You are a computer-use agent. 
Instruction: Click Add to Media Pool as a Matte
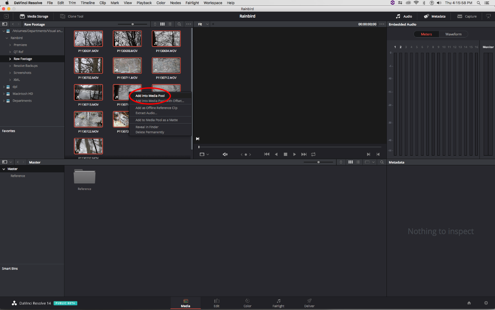(156, 120)
